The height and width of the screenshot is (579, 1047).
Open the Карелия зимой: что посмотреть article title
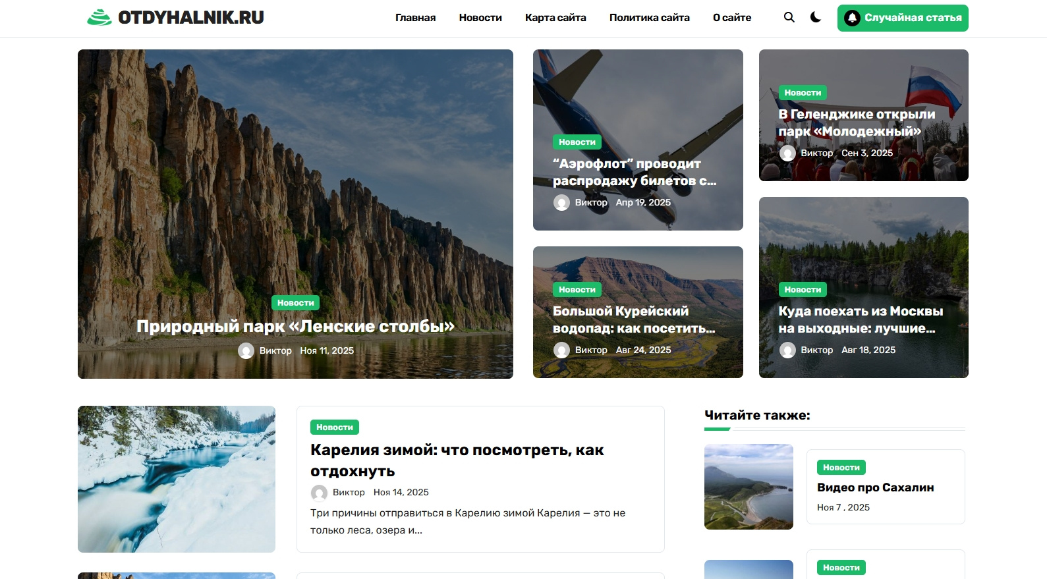pos(457,460)
